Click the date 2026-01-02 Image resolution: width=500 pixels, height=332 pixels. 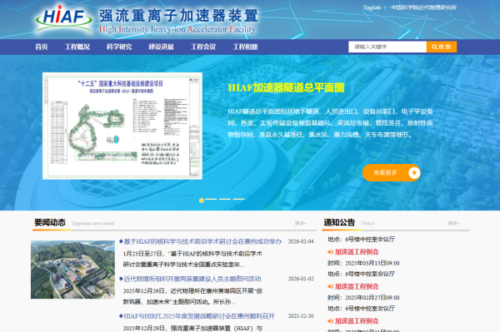pyautogui.click(x=301, y=279)
